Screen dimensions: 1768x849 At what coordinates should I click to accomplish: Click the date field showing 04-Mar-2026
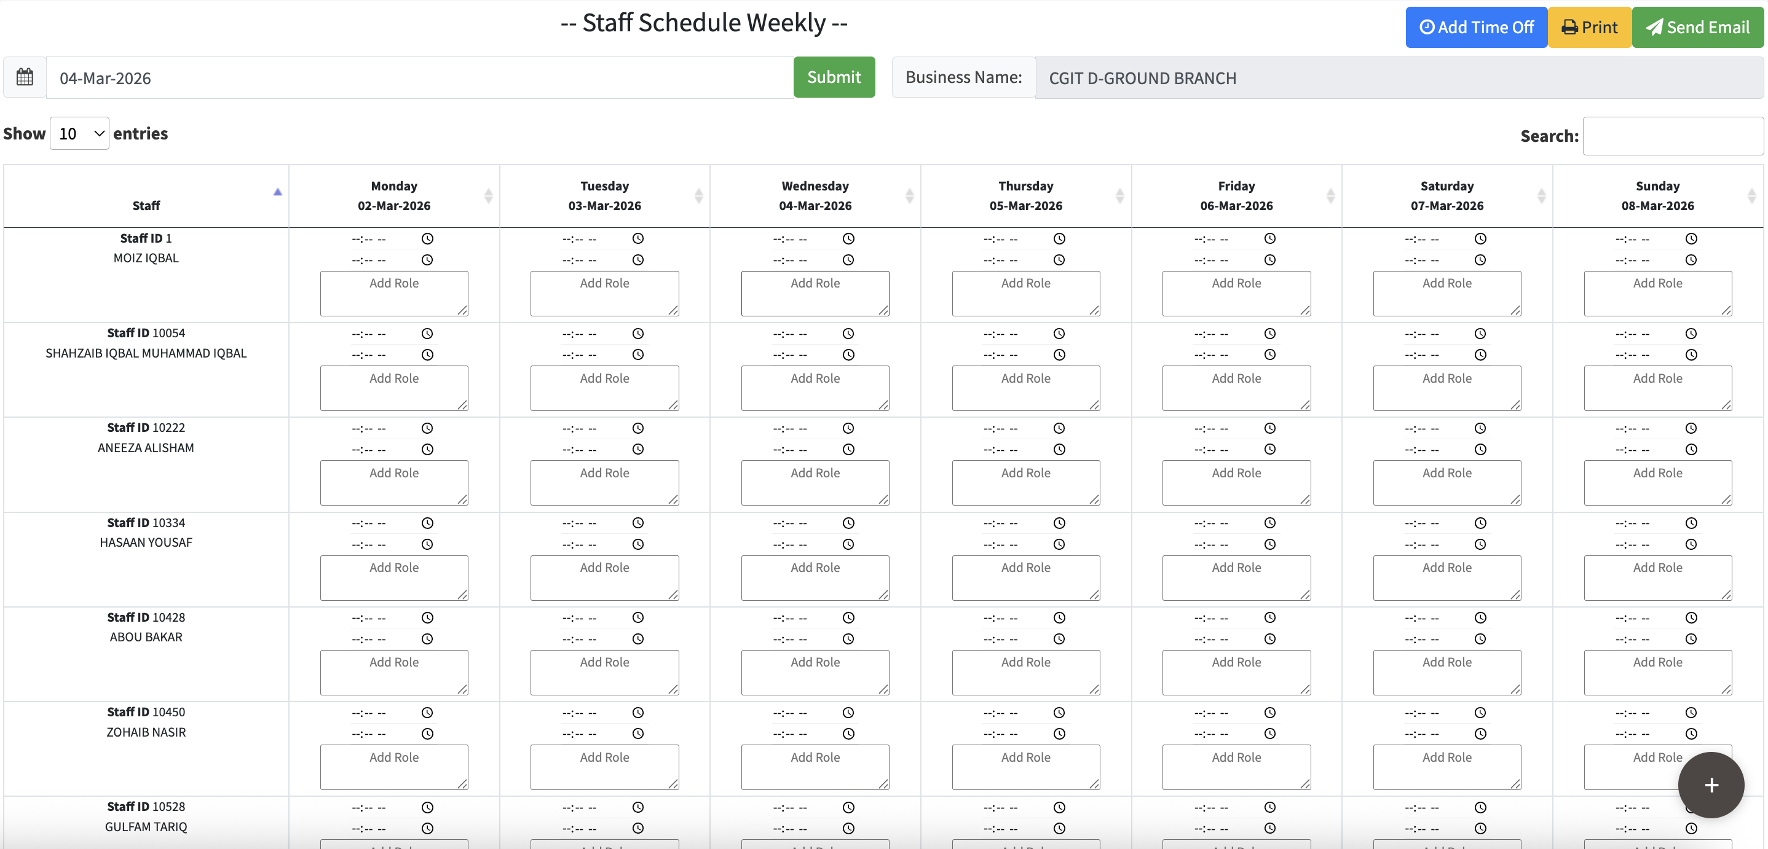click(x=419, y=77)
